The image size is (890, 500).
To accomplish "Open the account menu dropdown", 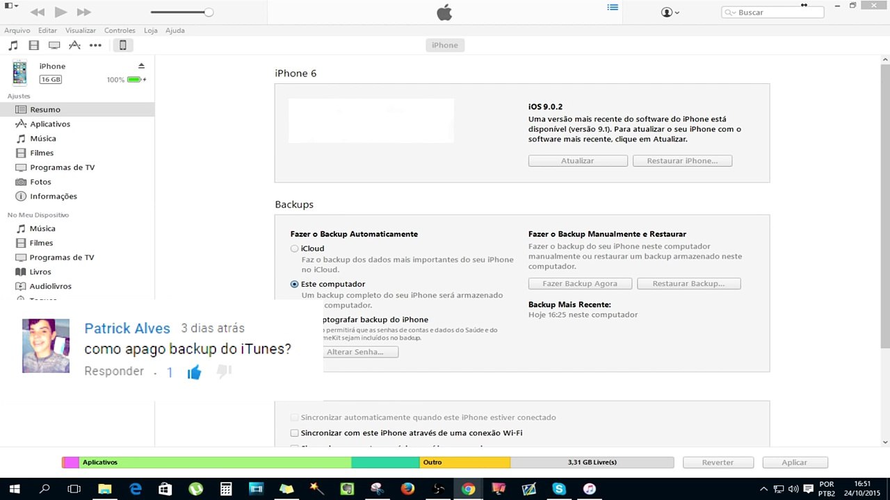I will tap(670, 12).
